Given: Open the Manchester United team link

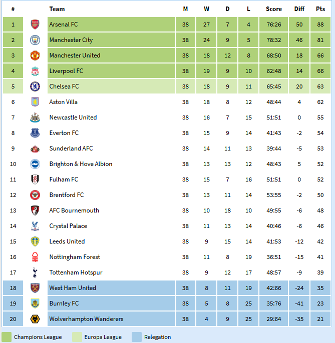Looking at the screenshot, I should point(75,55).
